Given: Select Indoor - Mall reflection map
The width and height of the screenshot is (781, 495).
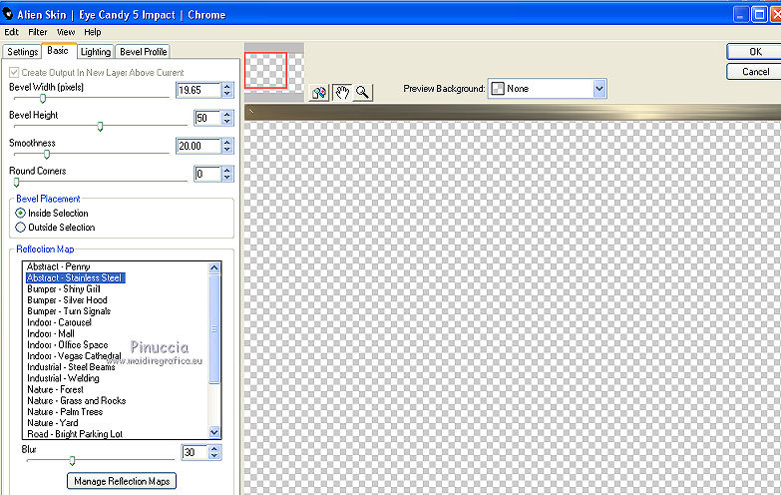Looking at the screenshot, I should [x=51, y=333].
